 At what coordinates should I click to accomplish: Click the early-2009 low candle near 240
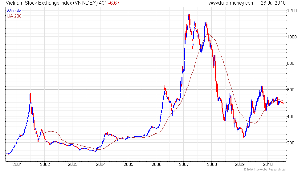click(x=244, y=135)
